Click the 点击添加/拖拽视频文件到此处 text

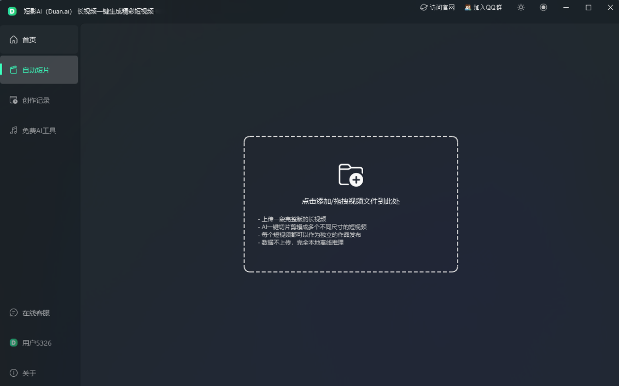point(351,201)
